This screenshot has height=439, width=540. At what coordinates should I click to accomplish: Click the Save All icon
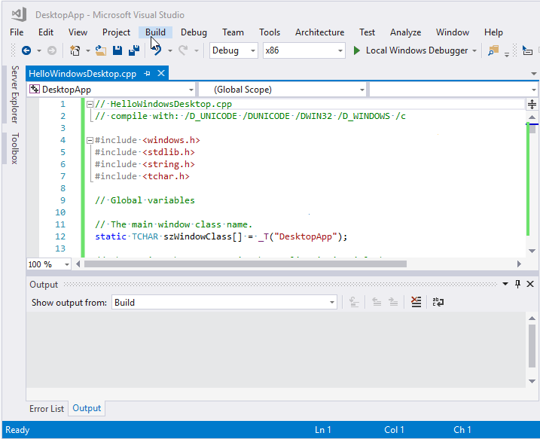point(134,50)
